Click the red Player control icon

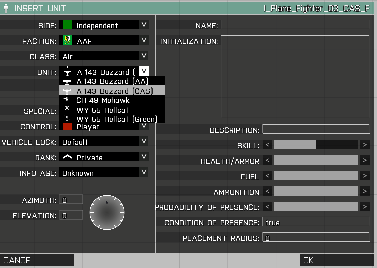pos(68,127)
